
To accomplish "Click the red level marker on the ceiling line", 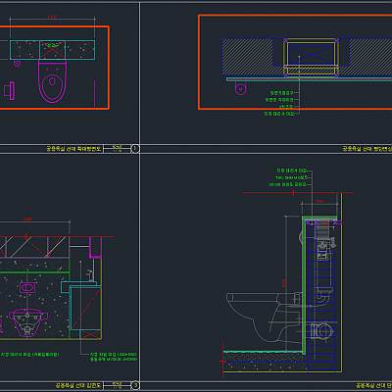I will 293,193.
